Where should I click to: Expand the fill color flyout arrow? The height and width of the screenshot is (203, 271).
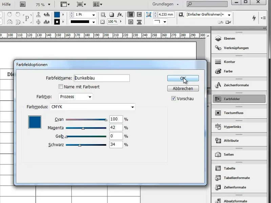tap(63, 15)
